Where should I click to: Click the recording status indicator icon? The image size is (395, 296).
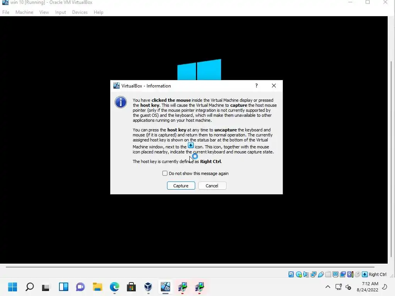click(x=343, y=274)
